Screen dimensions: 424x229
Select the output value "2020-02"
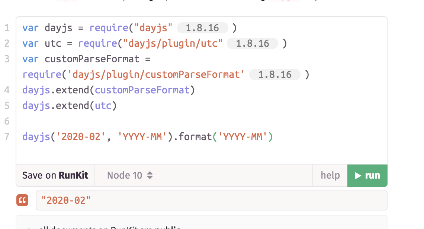click(66, 200)
